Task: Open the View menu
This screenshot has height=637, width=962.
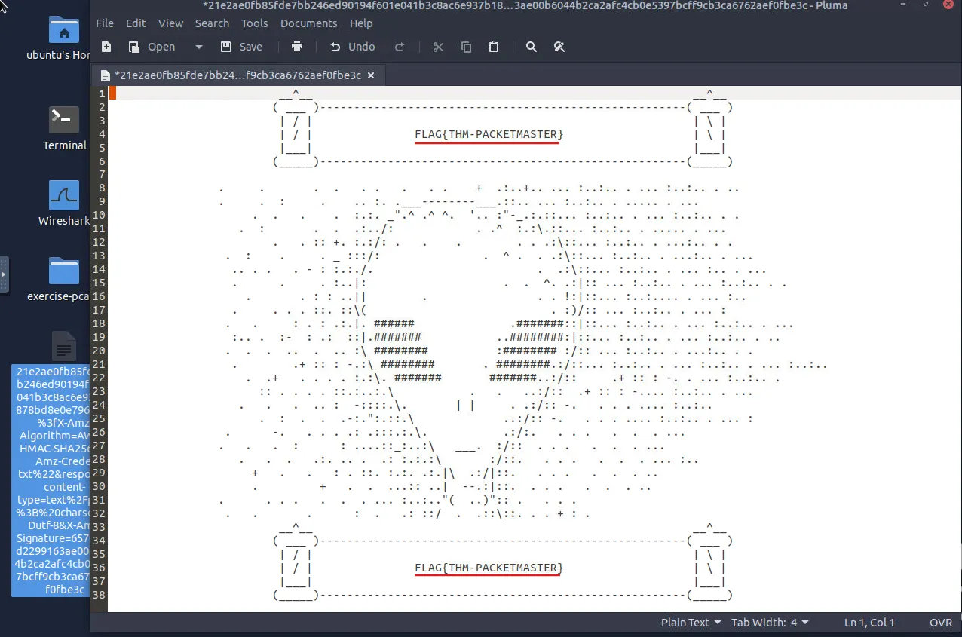Action: coord(170,23)
